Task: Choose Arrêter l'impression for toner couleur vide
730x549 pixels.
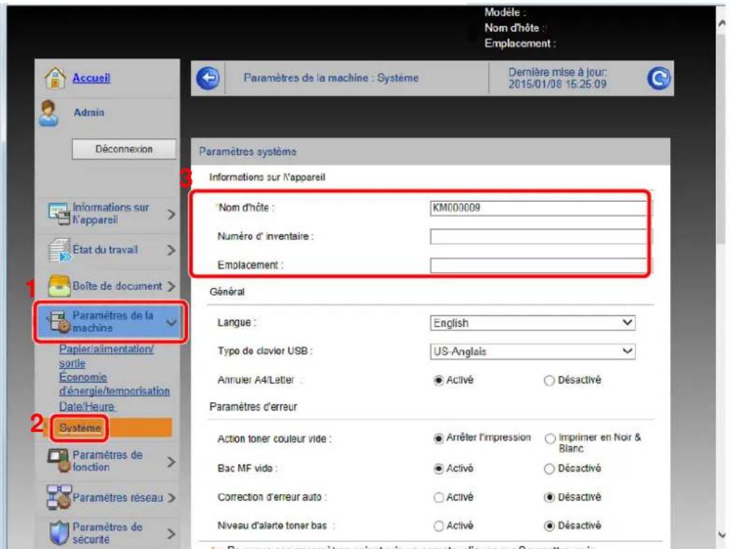Action: 438,438
